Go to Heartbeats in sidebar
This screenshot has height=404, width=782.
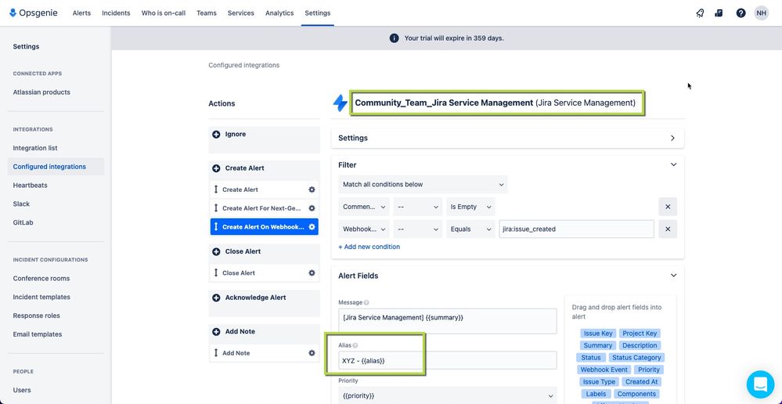[30, 185]
